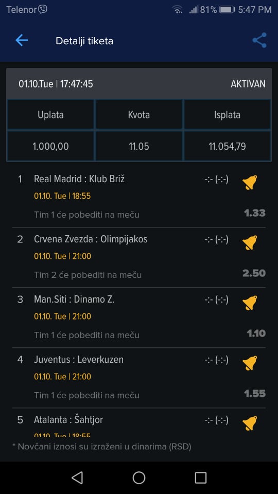Tap Android recent apps square button
The image size is (278, 494).
200,478
